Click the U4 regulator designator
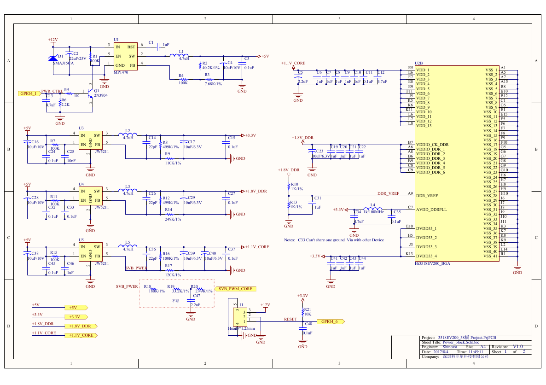 coord(81,184)
